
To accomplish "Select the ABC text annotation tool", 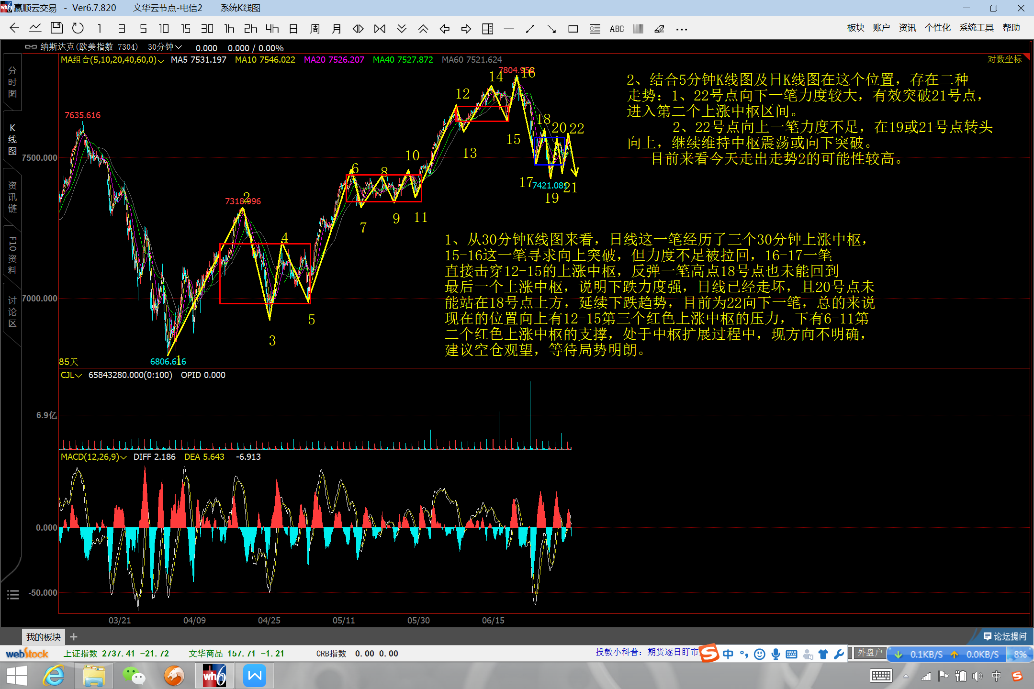I will click(x=617, y=29).
